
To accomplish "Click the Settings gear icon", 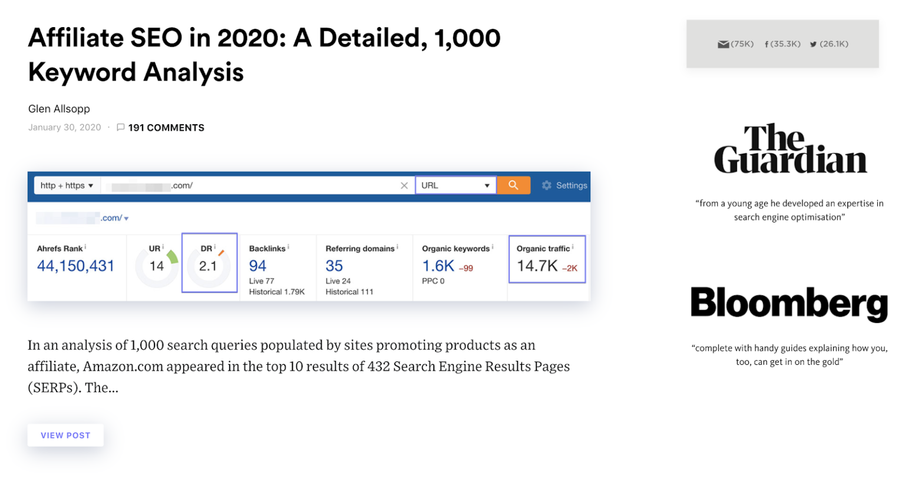I will coord(547,185).
